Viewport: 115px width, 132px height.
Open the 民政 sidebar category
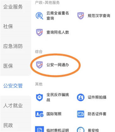[x=8, y=125]
